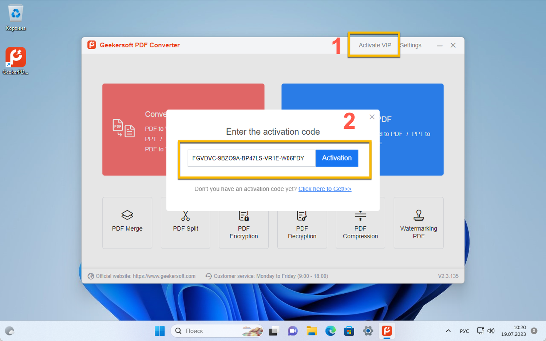Click the Geekersoft PDF Converter logo icon
The image size is (546, 341).
[x=92, y=45]
